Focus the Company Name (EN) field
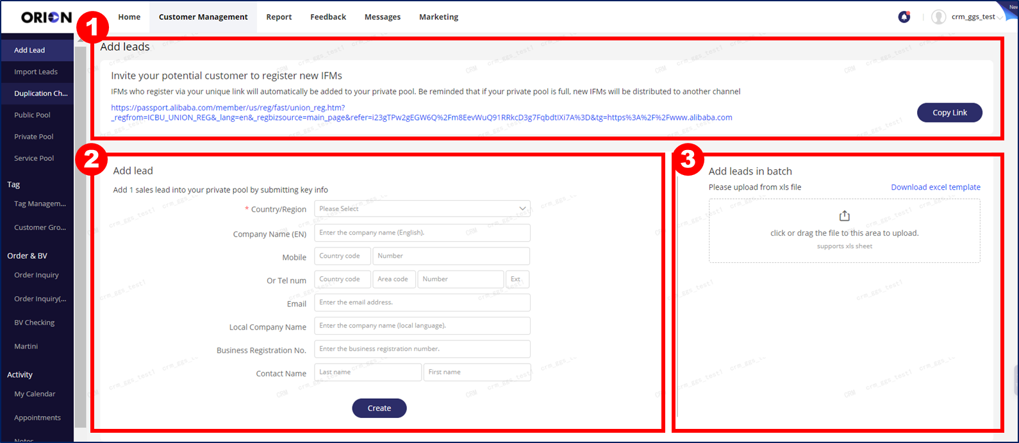 tap(422, 233)
